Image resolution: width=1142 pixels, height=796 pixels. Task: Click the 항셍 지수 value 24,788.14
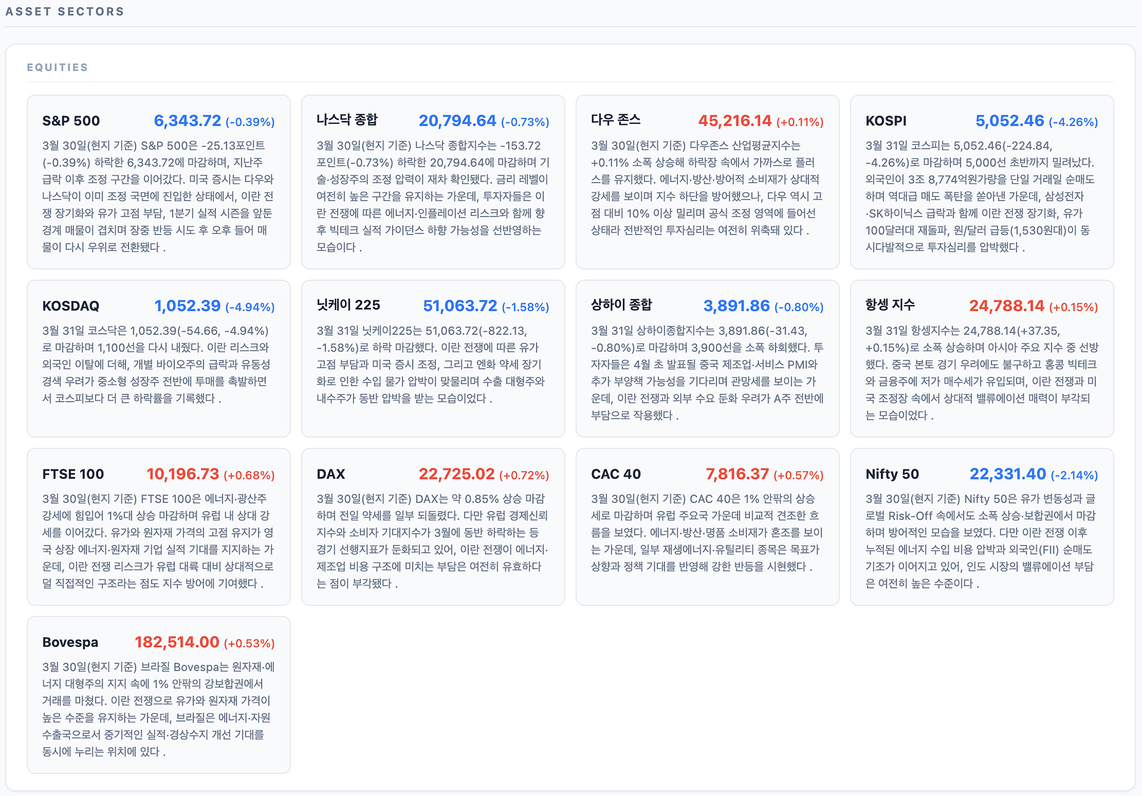click(1006, 306)
